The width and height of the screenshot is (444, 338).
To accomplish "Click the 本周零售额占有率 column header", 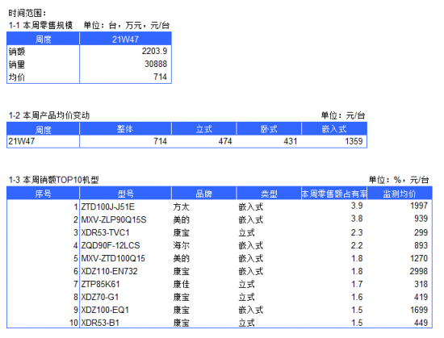I will [x=334, y=194].
